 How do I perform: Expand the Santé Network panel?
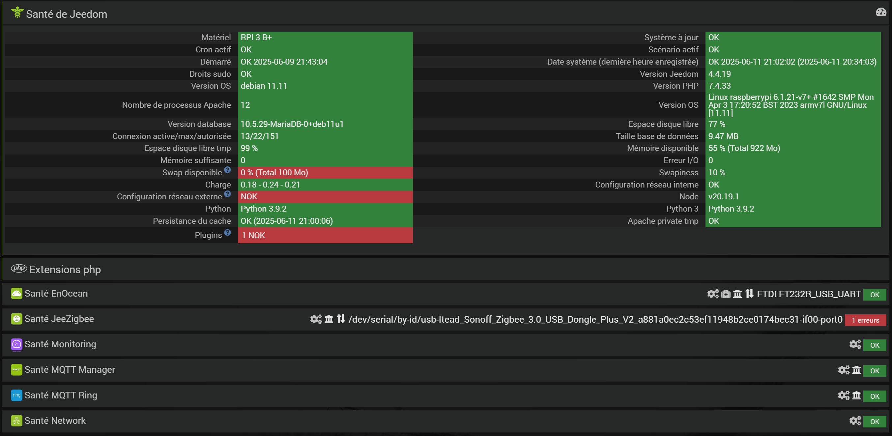pyautogui.click(x=446, y=421)
